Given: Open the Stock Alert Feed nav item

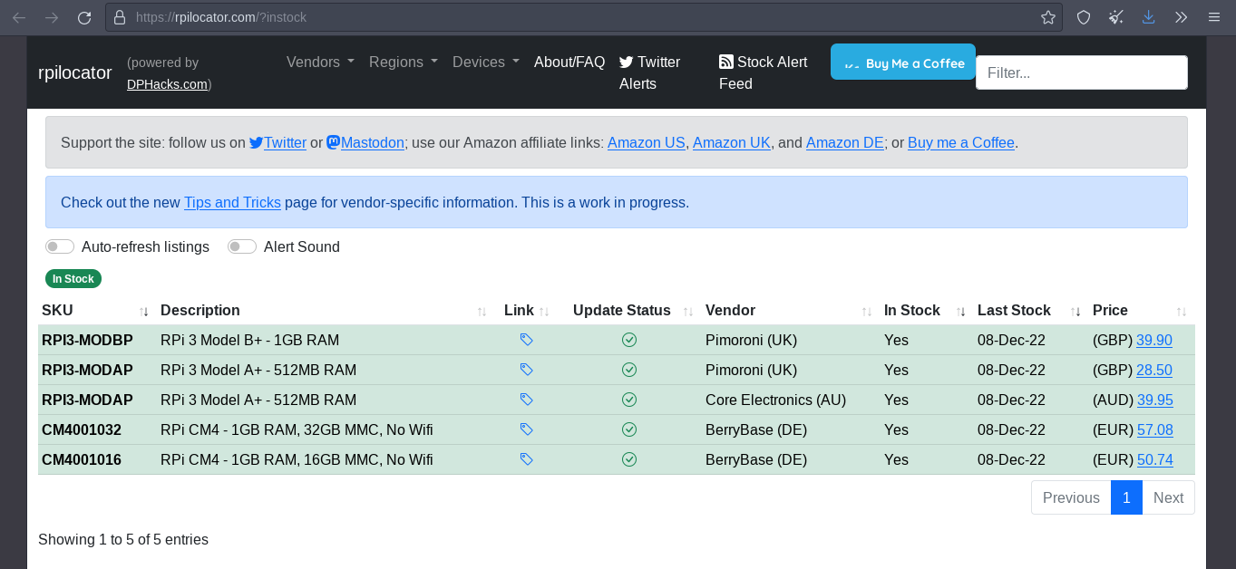Looking at the screenshot, I should click(762, 72).
